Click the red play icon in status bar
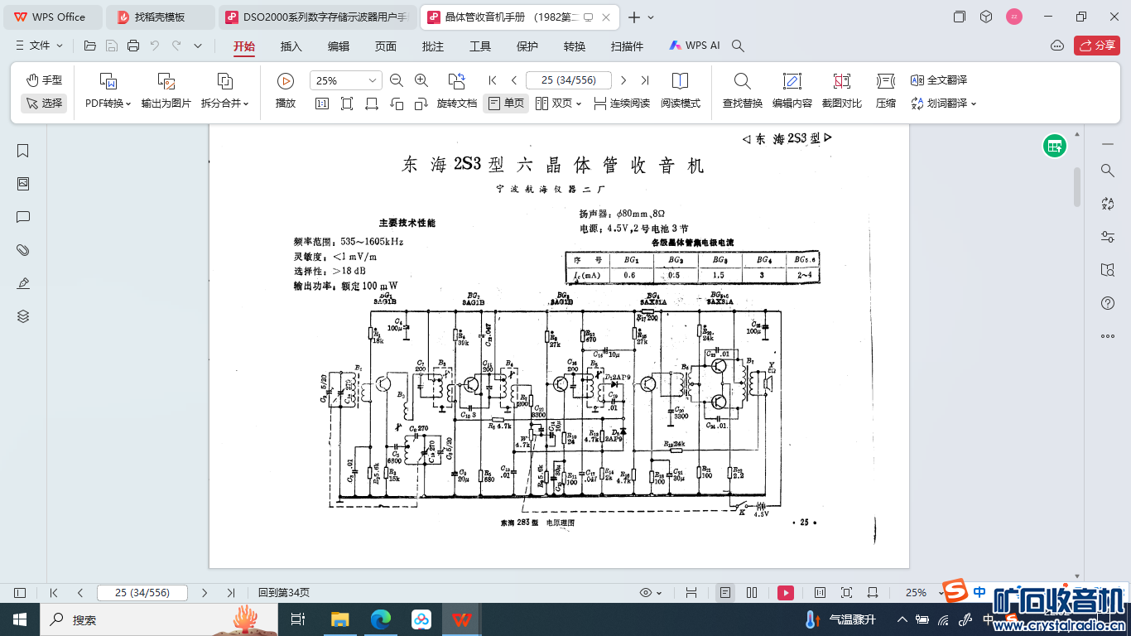 click(x=786, y=593)
